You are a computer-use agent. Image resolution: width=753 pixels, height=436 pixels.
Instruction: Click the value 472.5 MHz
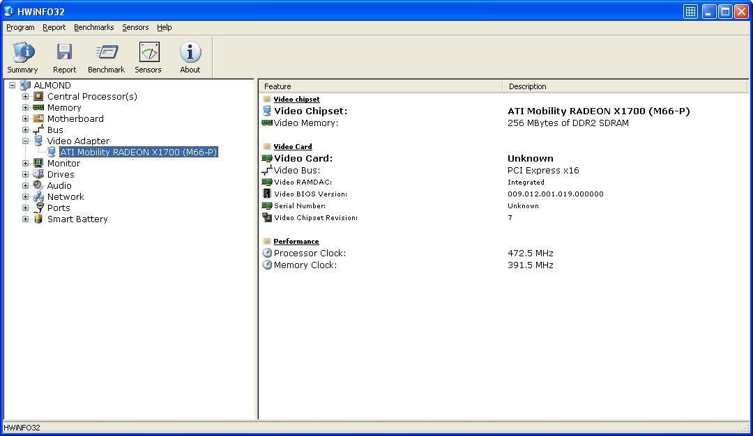[x=530, y=254]
